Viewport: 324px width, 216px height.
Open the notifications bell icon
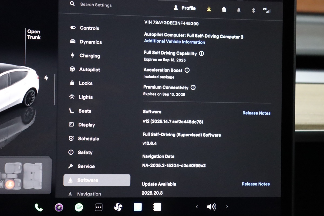[x=239, y=10]
